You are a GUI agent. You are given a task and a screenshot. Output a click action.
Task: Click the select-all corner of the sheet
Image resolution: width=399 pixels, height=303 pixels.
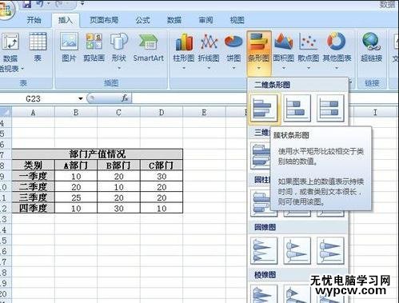pyautogui.click(x=6, y=113)
